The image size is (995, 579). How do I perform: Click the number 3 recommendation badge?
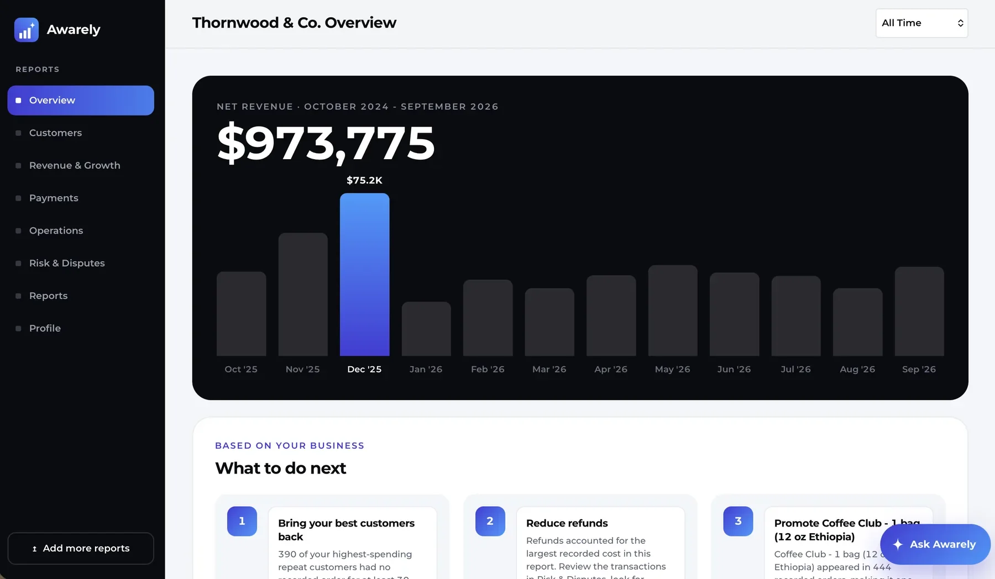coord(738,521)
